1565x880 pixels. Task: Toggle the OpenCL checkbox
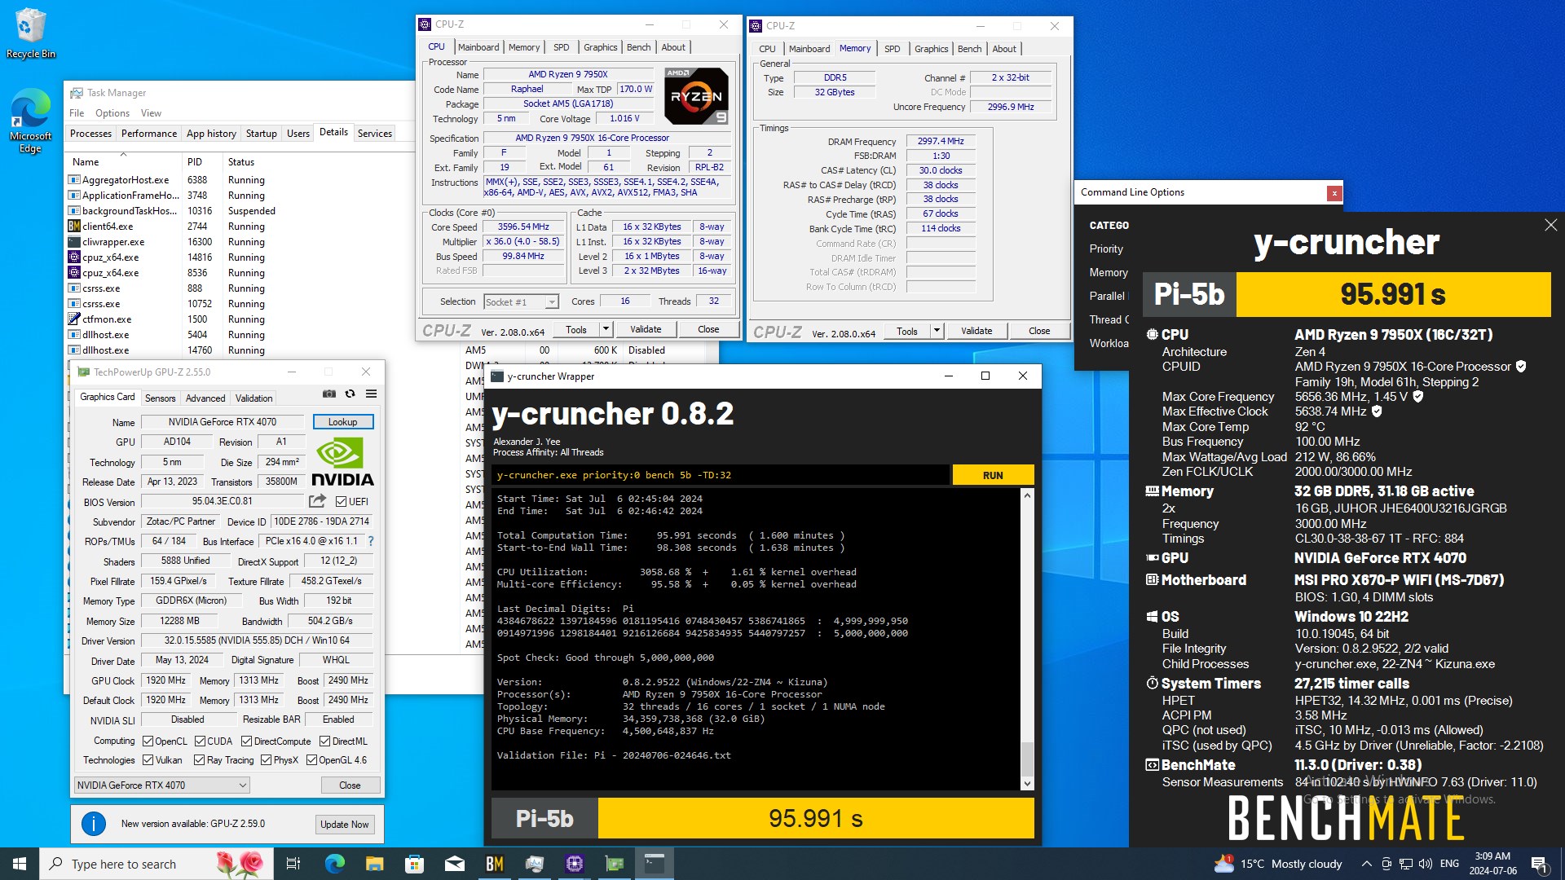pyautogui.click(x=148, y=741)
